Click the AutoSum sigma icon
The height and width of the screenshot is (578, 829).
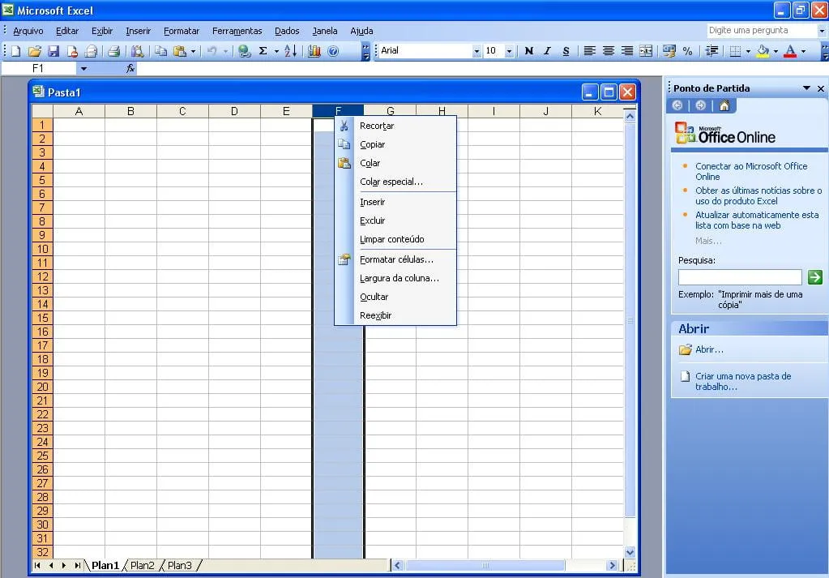(x=263, y=51)
